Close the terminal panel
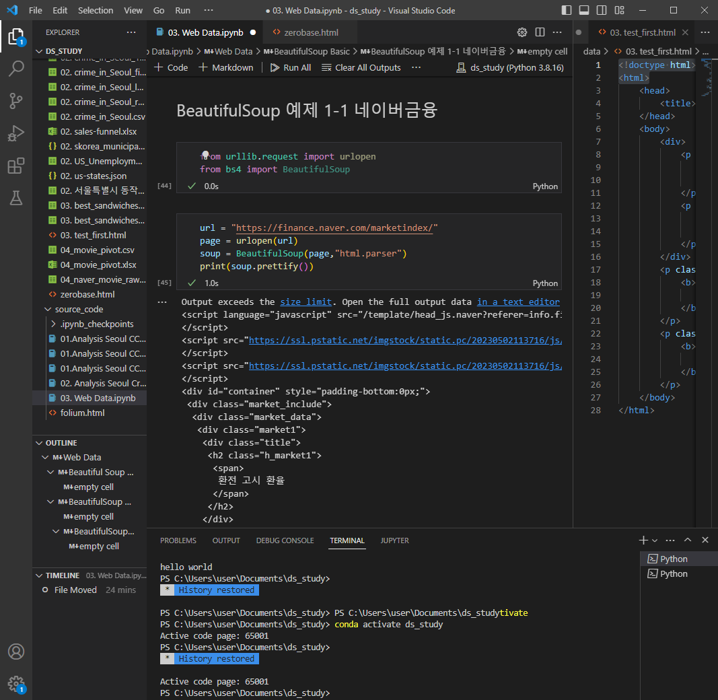Screen dimensions: 718x700 click(705, 540)
